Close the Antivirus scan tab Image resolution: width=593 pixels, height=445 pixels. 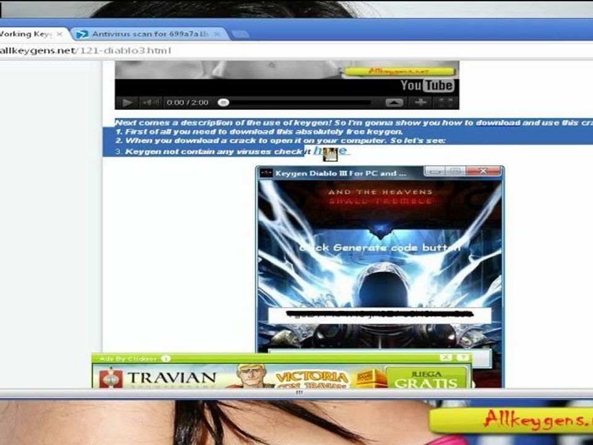(x=217, y=34)
